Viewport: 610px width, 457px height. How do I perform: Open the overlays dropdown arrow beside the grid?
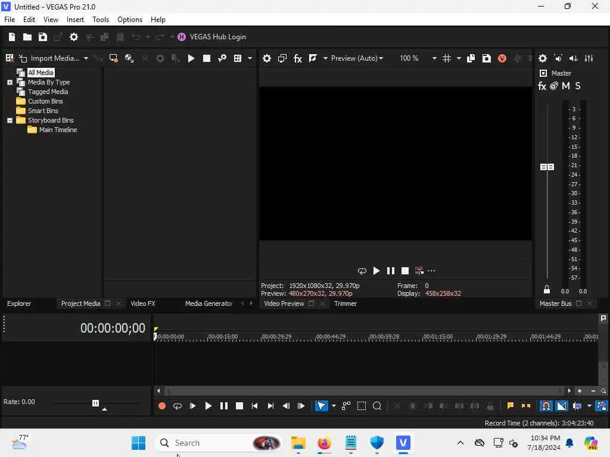tap(459, 58)
